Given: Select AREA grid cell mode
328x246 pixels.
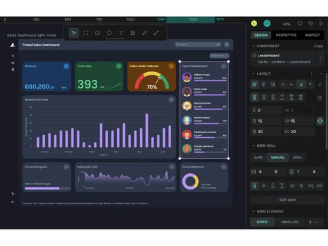Looking at the screenshot, I should [x=297, y=157].
